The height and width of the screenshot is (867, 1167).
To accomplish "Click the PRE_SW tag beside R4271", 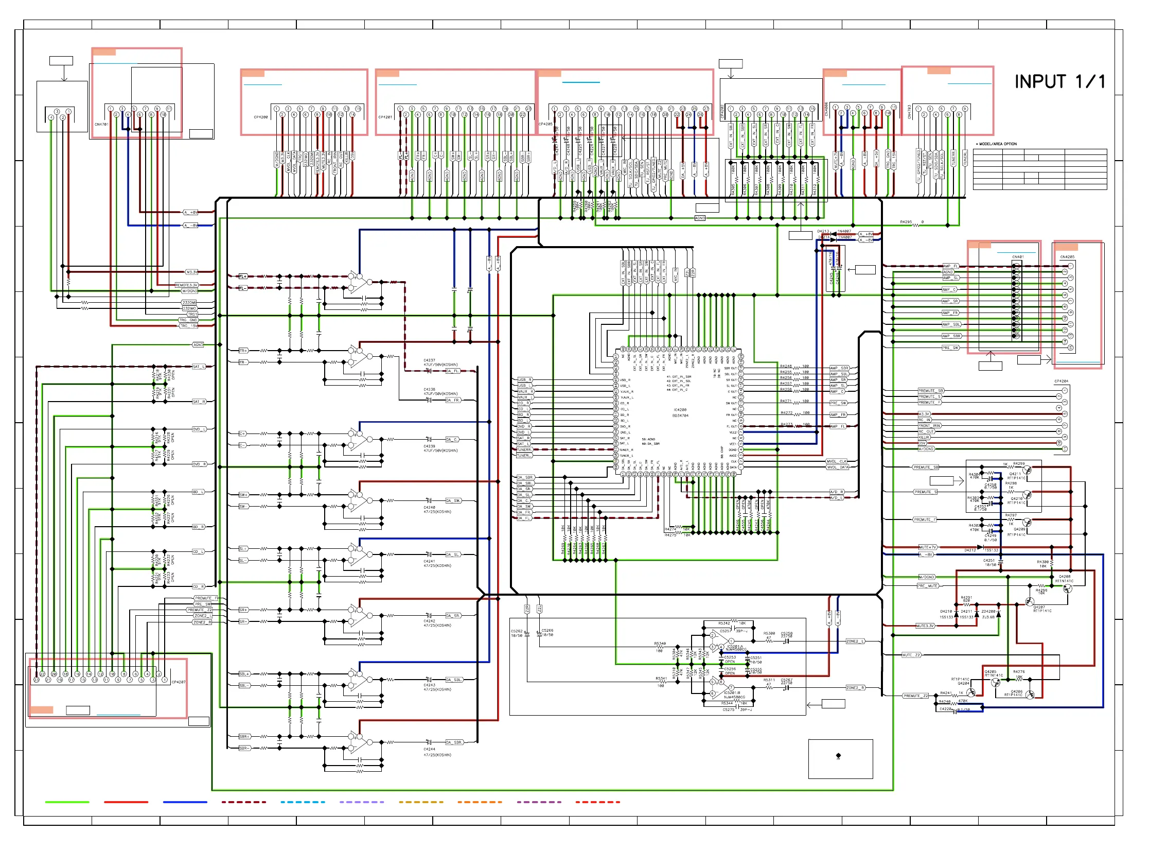I will 838,403.
